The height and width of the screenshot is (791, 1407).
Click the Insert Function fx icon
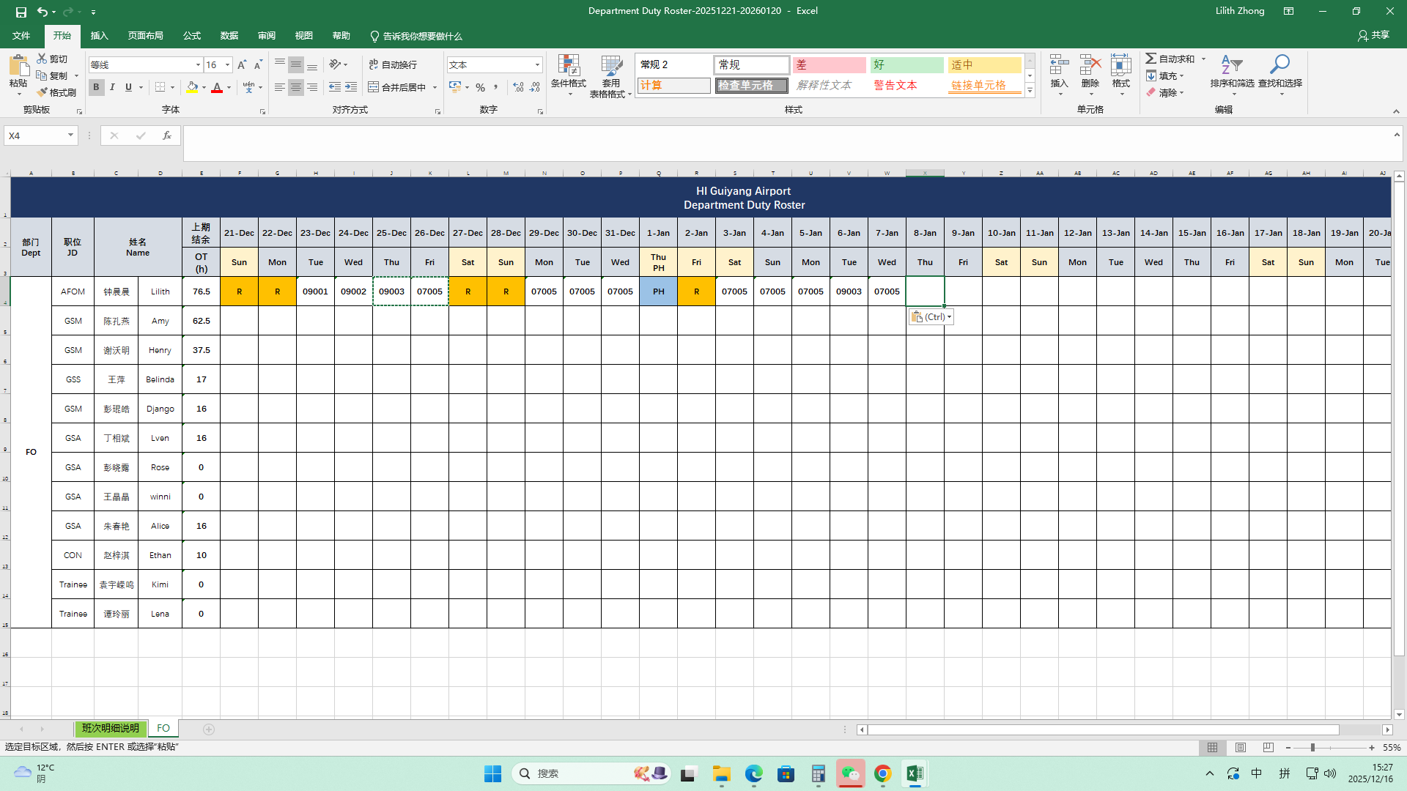point(167,135)
